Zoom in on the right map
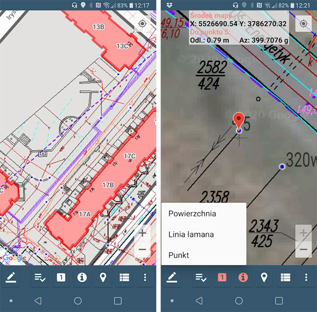Image resolution: width=317 pixels, height=312 pixels. tap(303, 233)
